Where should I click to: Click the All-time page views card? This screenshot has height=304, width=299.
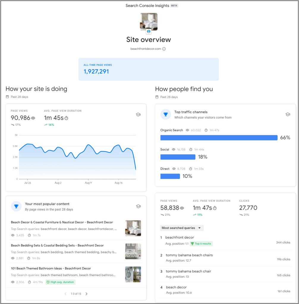coord(149,69)
